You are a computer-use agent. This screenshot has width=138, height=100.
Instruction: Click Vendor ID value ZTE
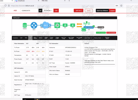[26, 72]
